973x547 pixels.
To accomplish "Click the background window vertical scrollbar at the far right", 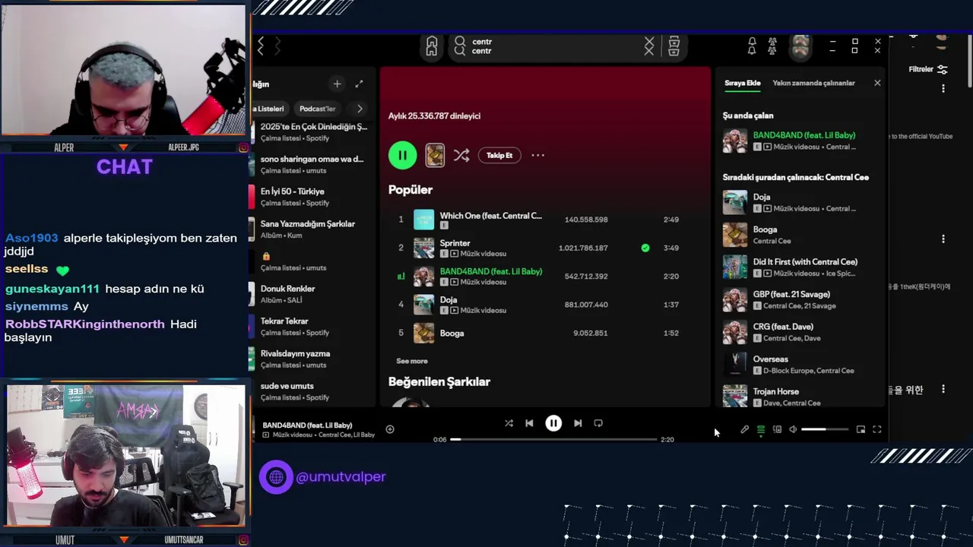I will click(969, 61).
